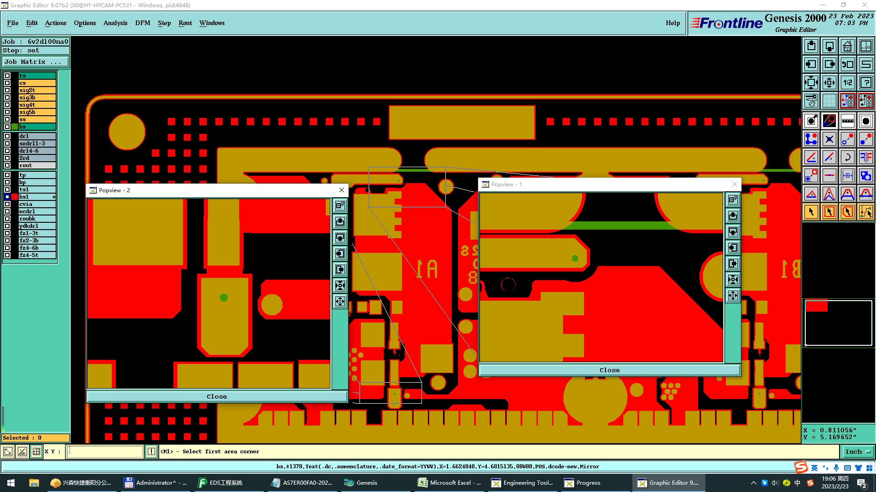
Task: Click the delete feature X icon
Action: click(x=829, y=139)
